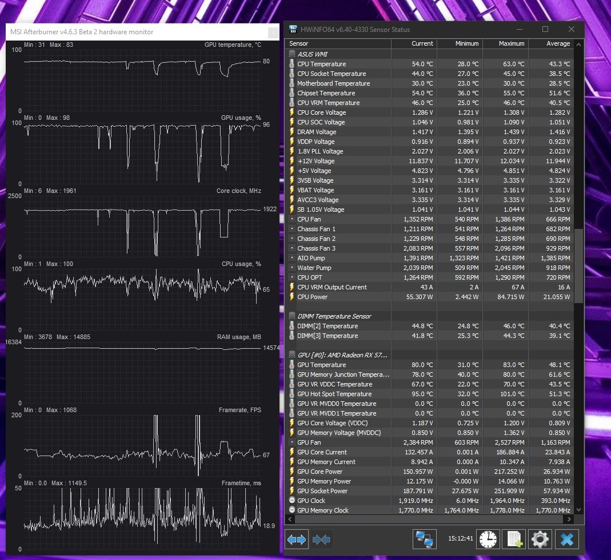611x560 pixels.
Task: Click the Core clock graph in Afterburner
Action: tap(142, 226)
